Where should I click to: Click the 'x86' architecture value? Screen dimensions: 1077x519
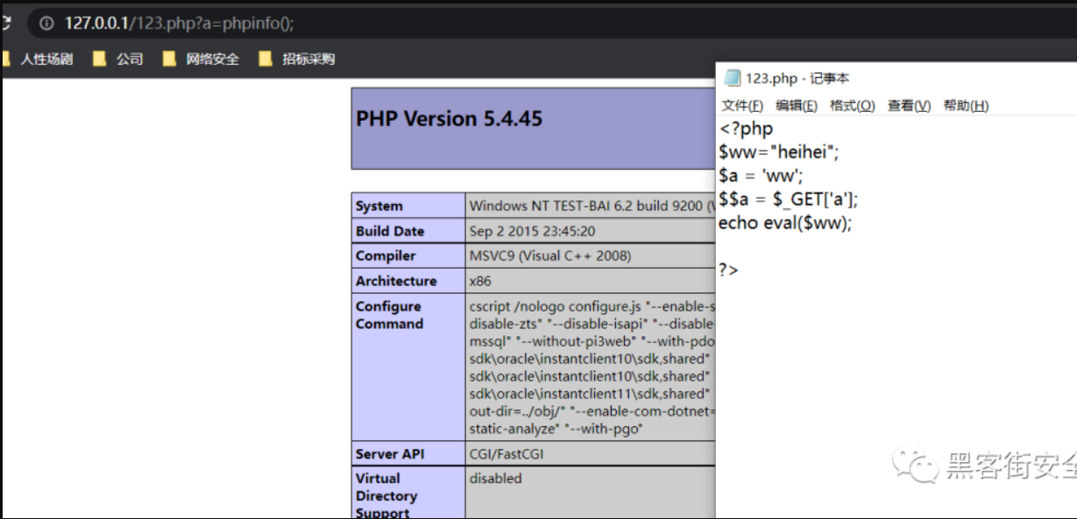pyautogui.click(x=480, y=281)
